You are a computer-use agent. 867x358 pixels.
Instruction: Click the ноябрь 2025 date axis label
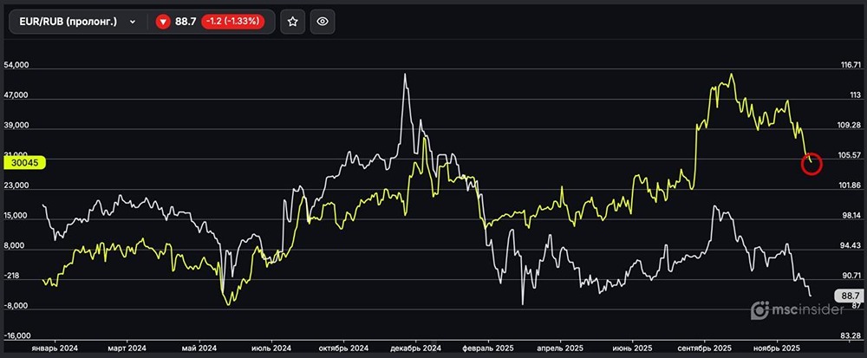[773, 348]
